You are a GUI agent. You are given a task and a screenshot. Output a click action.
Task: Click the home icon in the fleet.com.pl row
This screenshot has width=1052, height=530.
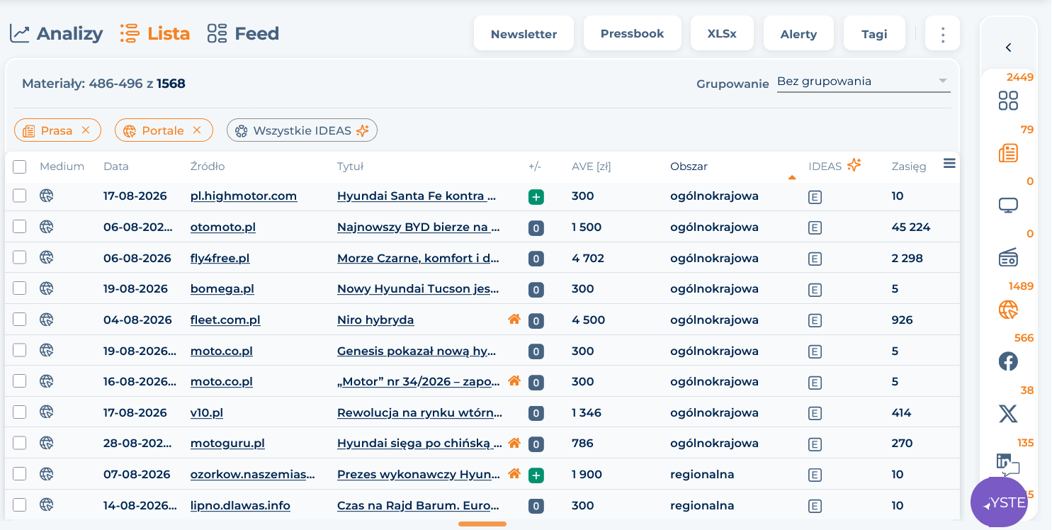[514, 319]
